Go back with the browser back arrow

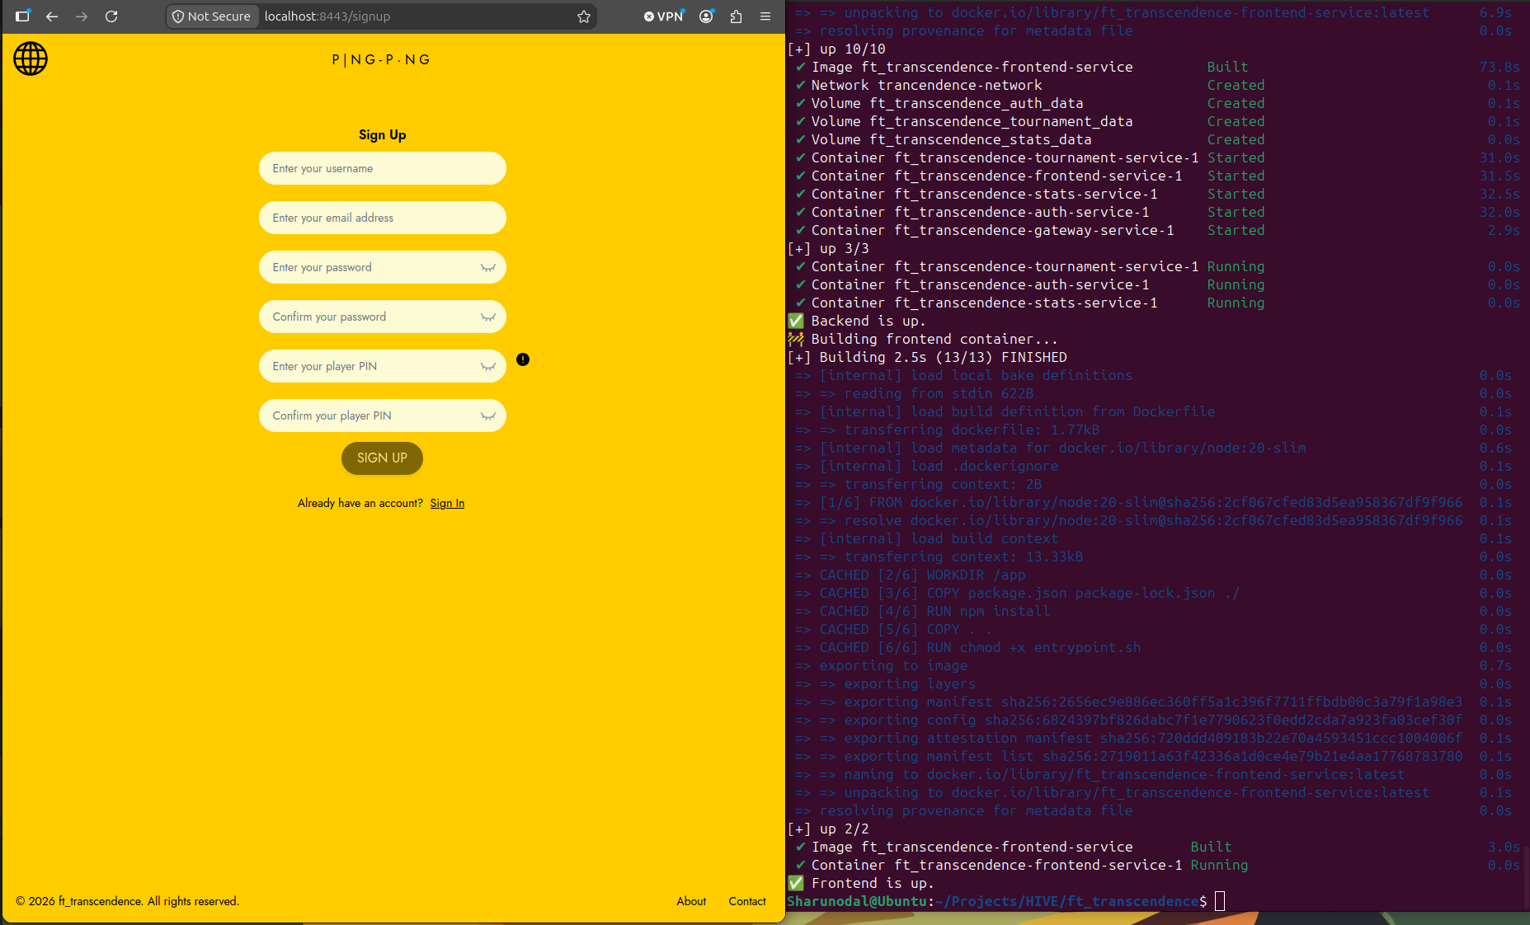click(52, 16)
